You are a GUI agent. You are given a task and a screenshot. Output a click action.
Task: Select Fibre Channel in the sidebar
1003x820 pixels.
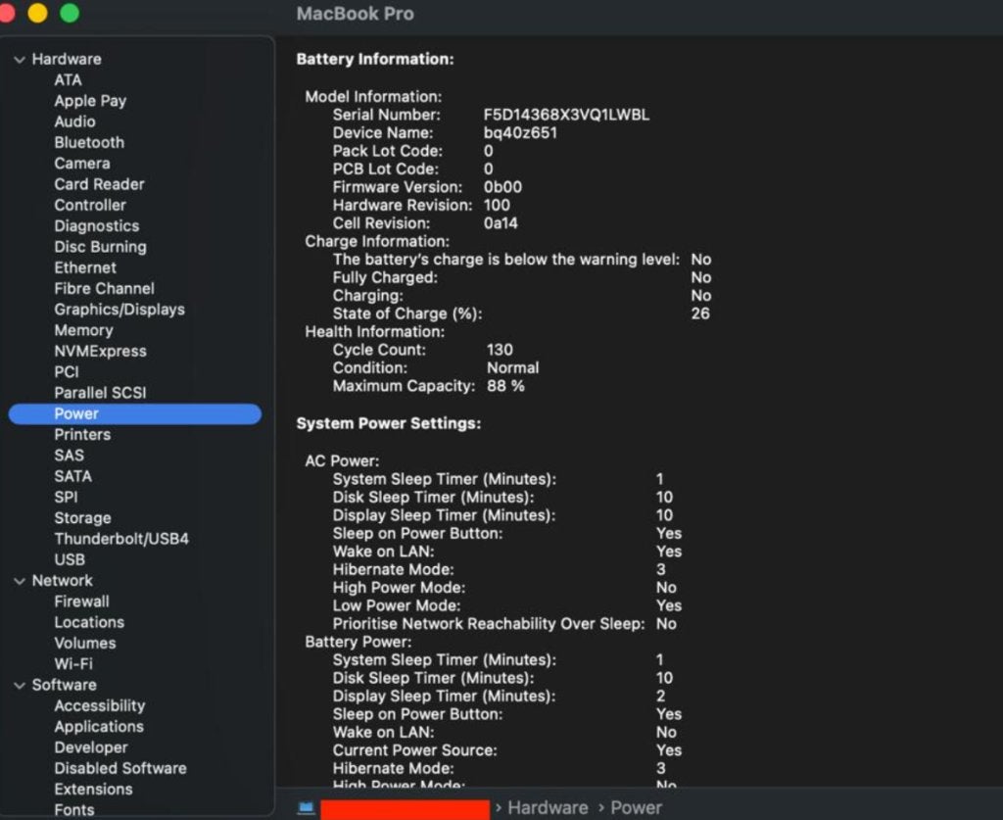click(104, 288)
